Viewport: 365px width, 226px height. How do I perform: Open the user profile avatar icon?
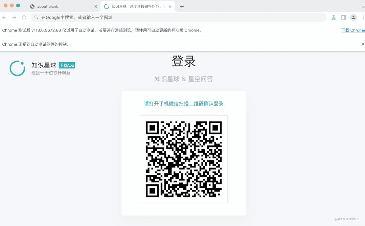point(353,18)
